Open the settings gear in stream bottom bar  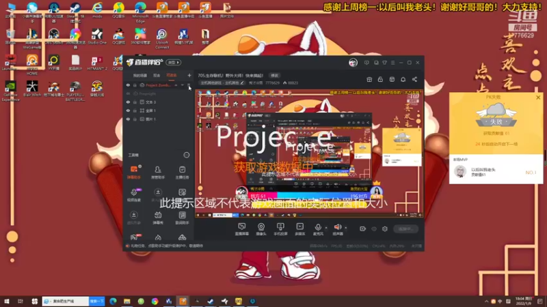(385, 229)
